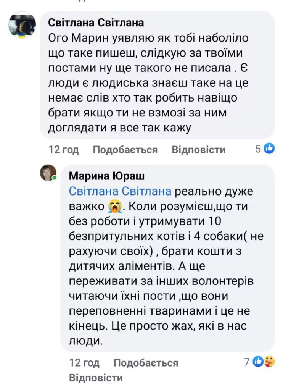The width and height of the screenshot is (283, 391).
Task: Click the "12 год" timestamp under Марина's reply
Action: click(84, 362)
